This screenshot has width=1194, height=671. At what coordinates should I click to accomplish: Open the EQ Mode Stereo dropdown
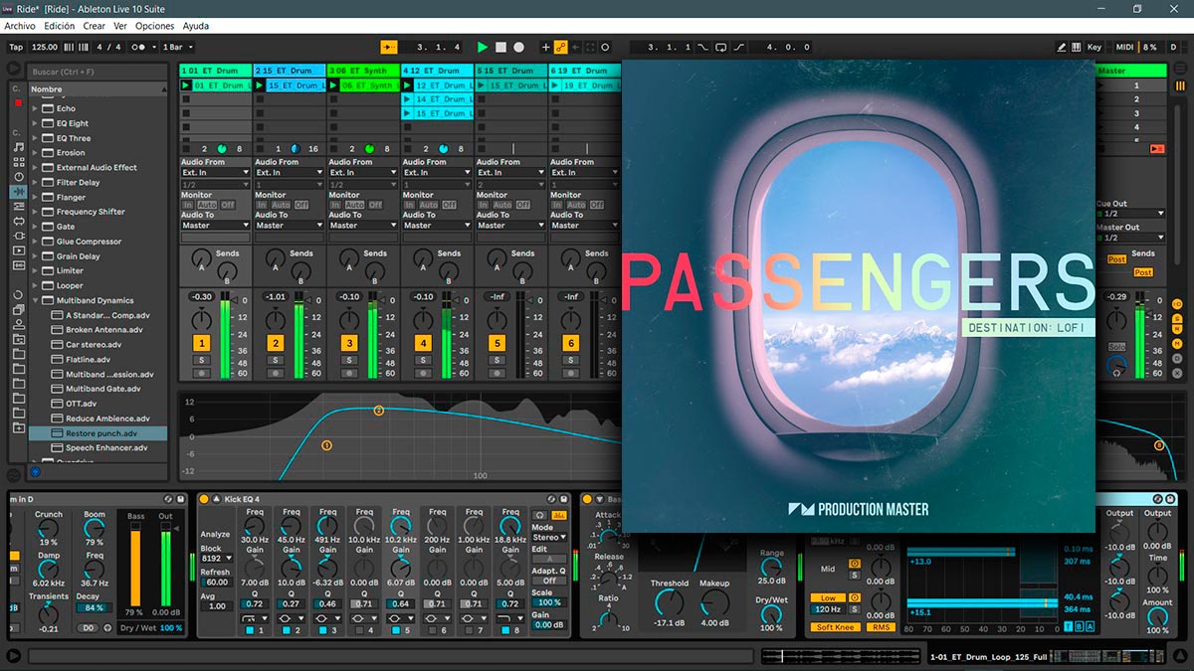tap(548, 538)
